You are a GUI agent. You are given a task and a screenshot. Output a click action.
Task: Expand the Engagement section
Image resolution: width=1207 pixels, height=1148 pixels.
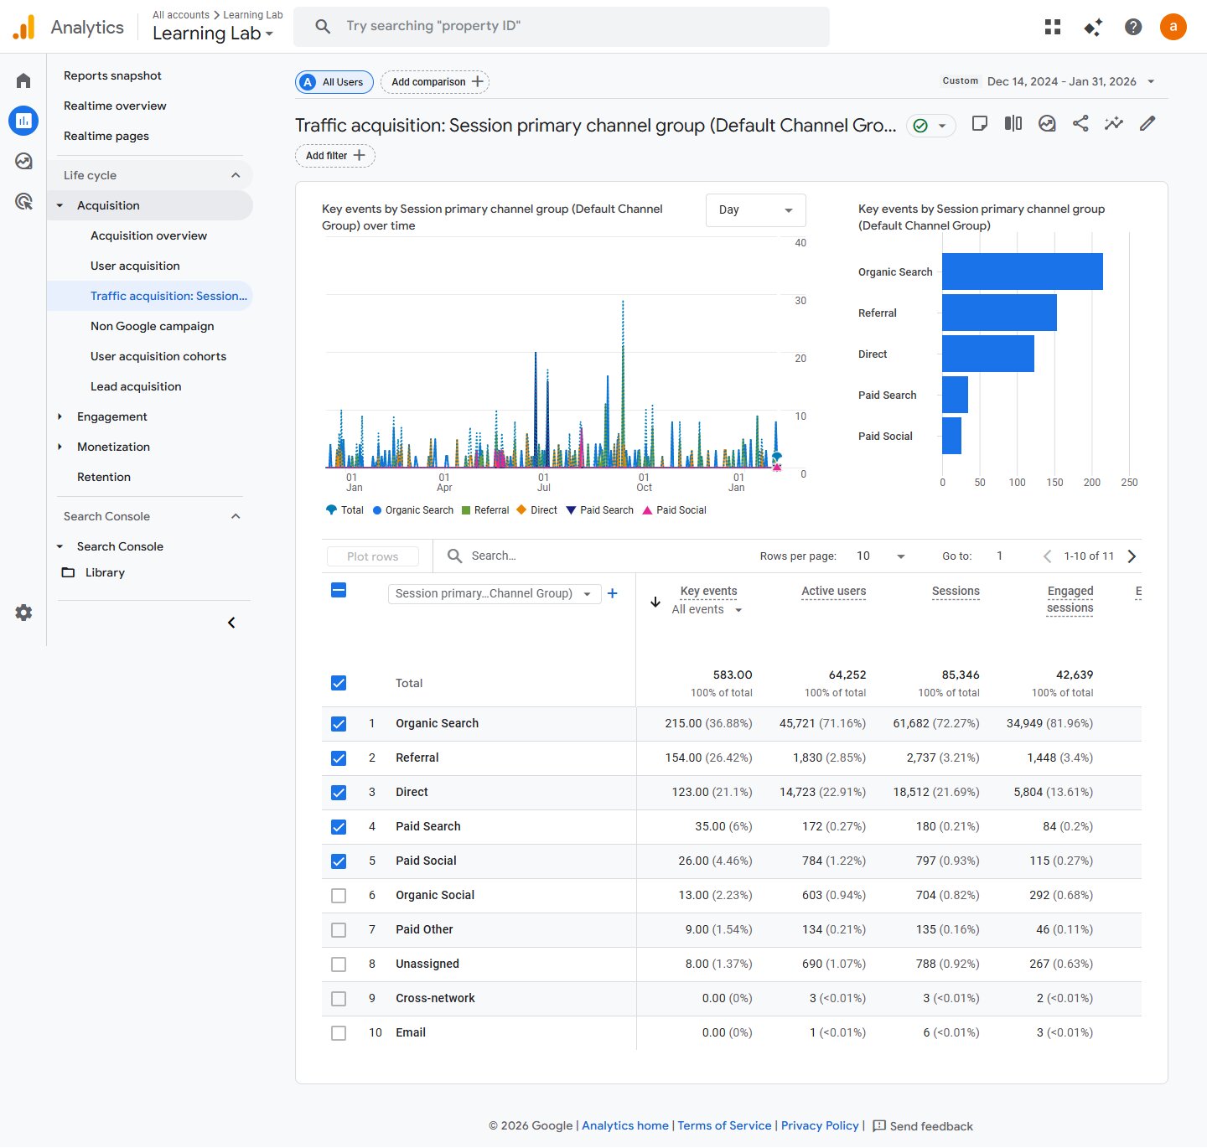(111, 416)
